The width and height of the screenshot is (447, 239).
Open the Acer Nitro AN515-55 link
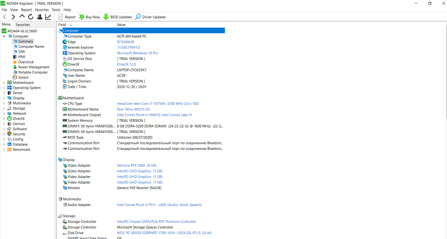pyautogui.click(x=133, y=109)
